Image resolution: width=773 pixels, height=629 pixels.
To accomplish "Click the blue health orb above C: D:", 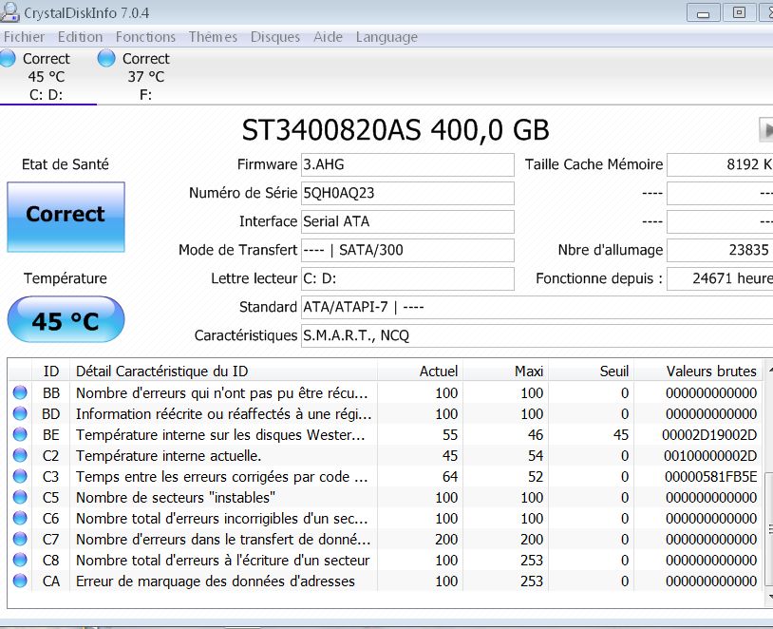I will 8,58.
